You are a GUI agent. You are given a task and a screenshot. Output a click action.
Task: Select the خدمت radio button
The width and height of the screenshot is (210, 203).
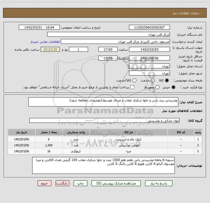[x=153, y=80]
